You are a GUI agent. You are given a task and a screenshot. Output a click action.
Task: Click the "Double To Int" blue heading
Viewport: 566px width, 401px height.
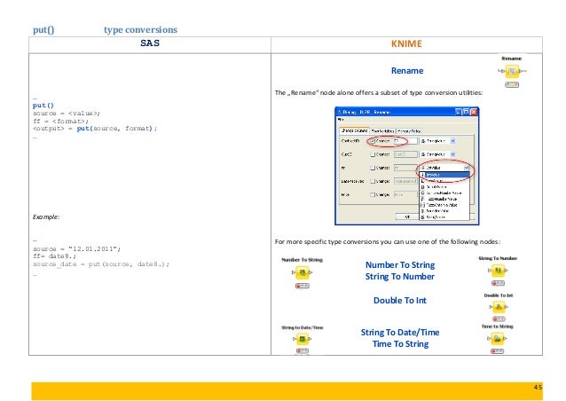(x=400, y=300)
